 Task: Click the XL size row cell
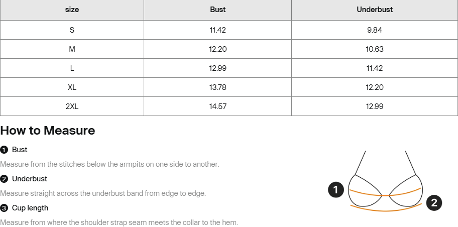(72, 87)
